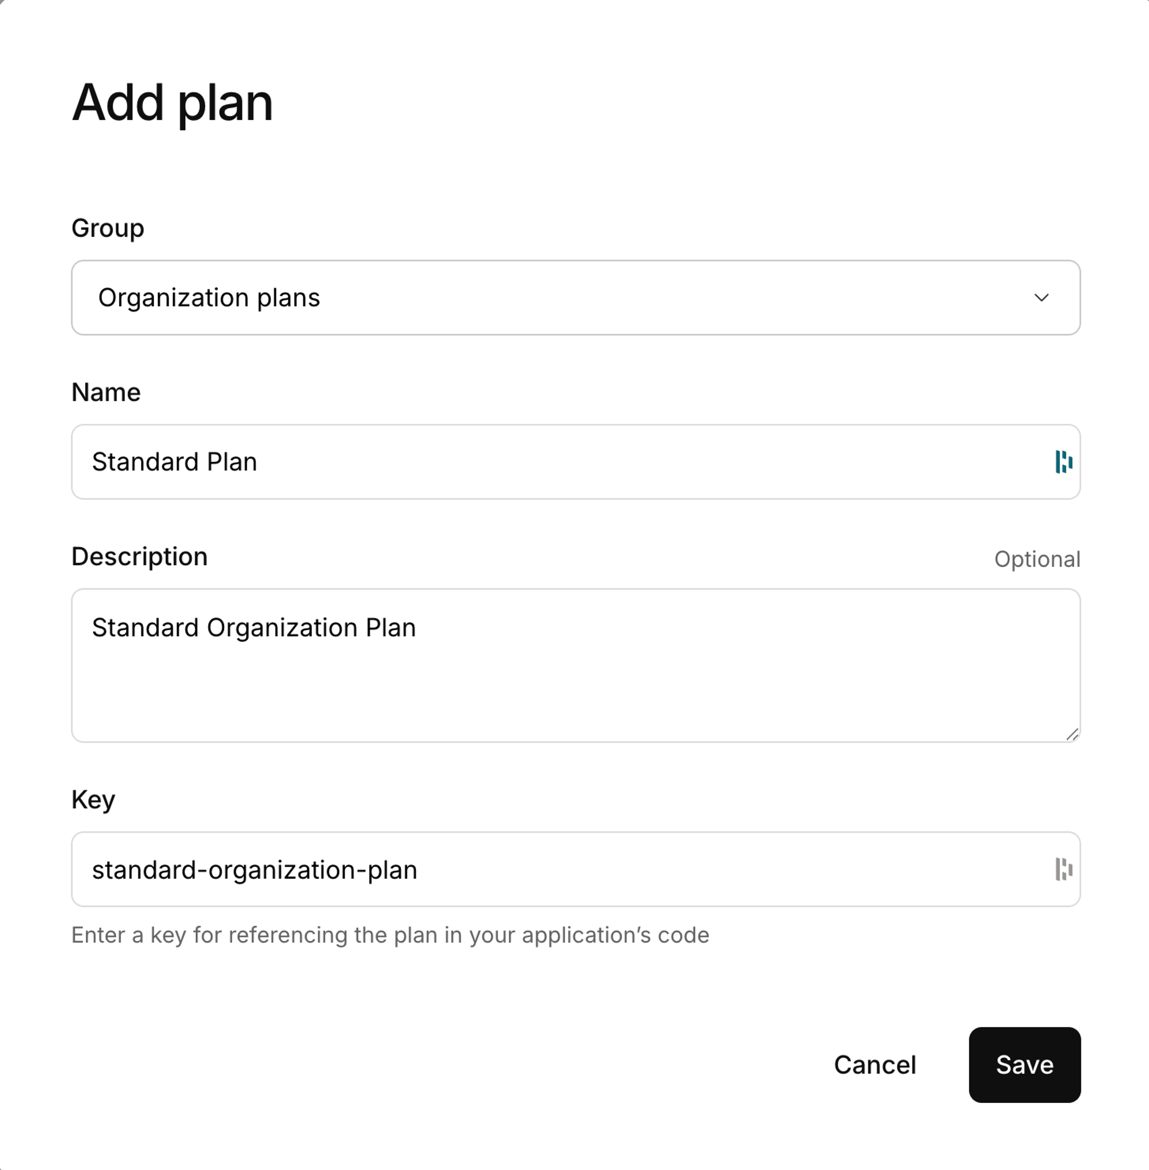Select the Group field label

[107, 228]
